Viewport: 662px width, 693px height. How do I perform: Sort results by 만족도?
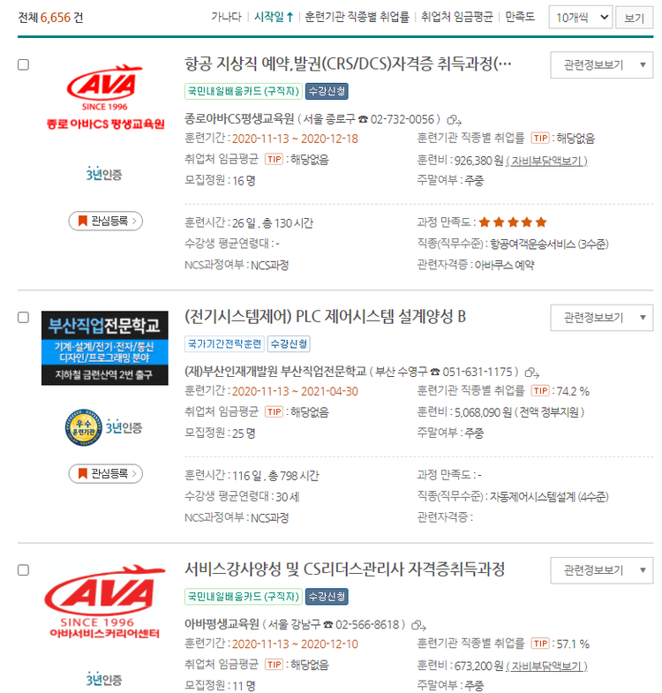pos(520,17)
